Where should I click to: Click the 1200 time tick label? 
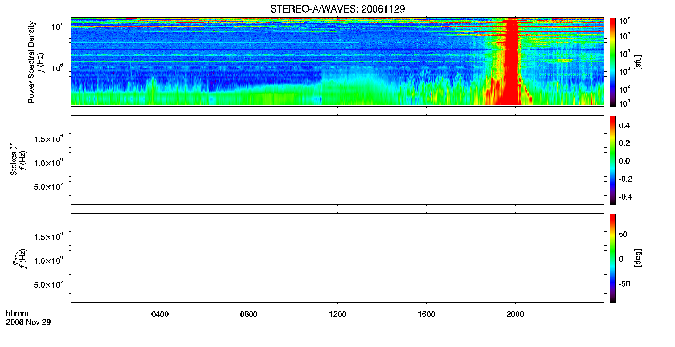click(x=337, y=314)
